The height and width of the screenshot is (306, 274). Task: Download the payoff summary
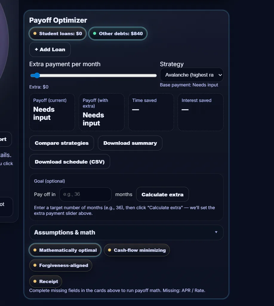click(x=130, y=143)
